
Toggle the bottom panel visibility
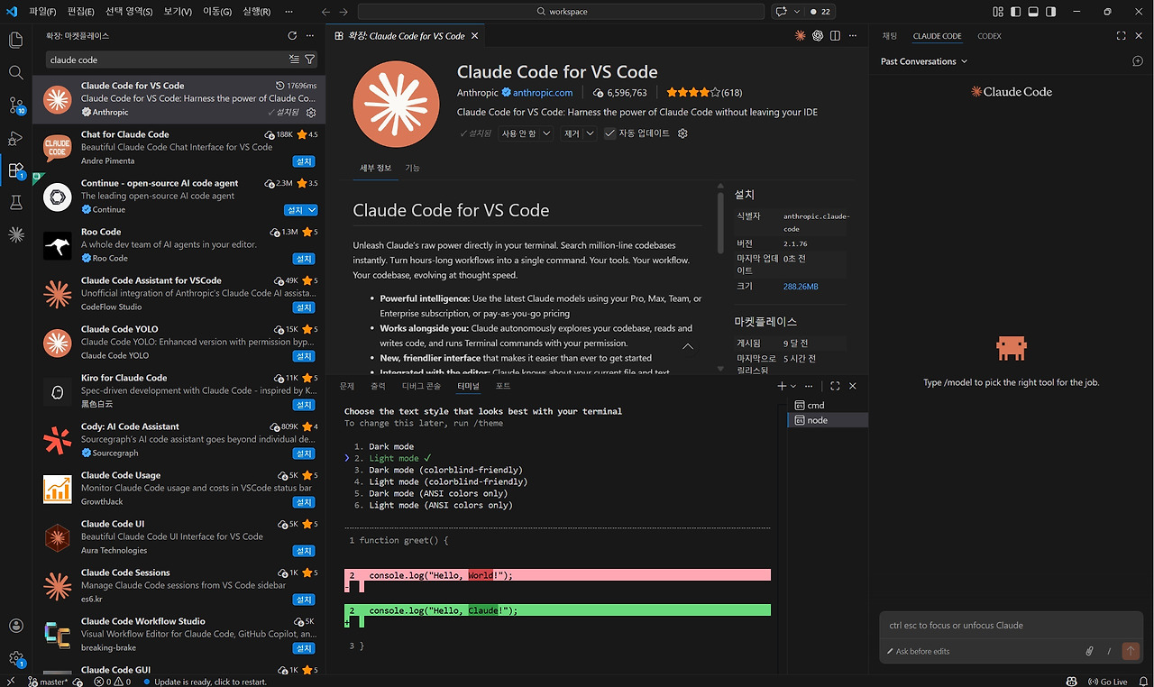point(1033,12)
